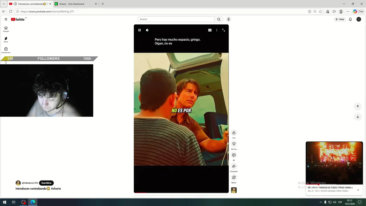Open the Windows Start menu
Image resolution: width=366 pixels, height=206 pixels.
[x=4, y=202]
